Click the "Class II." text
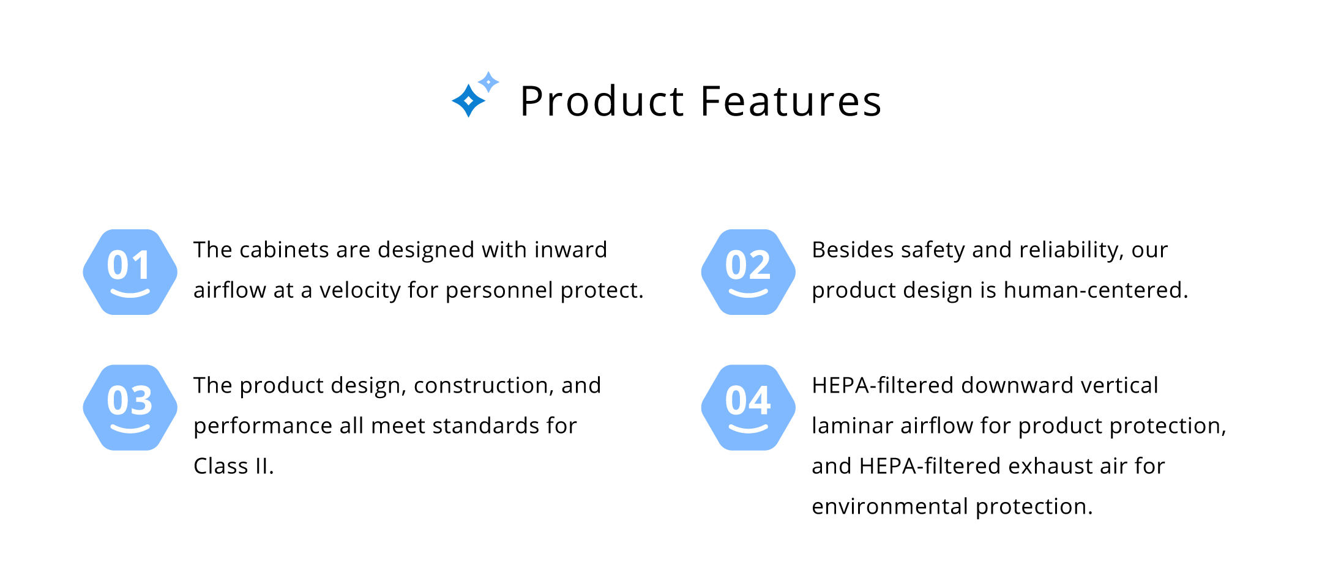Viewport: 1322px width, 587px height. click(x=234, y=467)
